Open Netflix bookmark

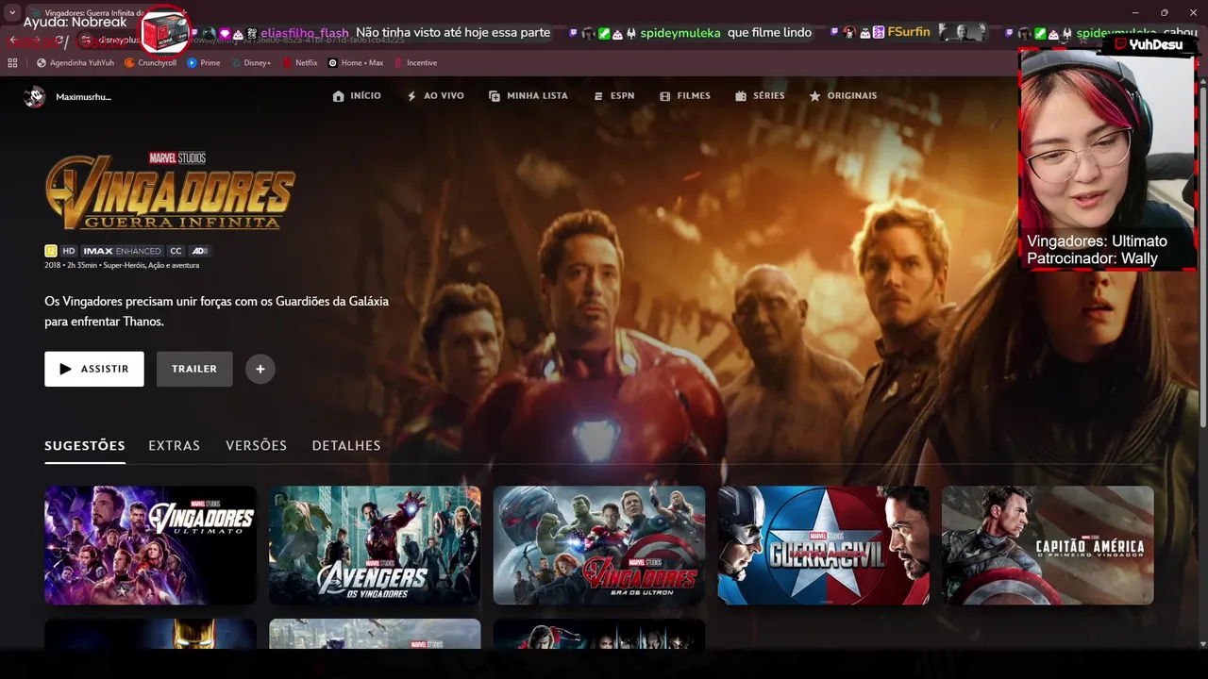300,63
